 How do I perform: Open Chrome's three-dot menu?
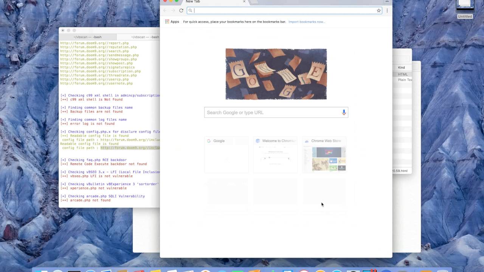point(387,11)
